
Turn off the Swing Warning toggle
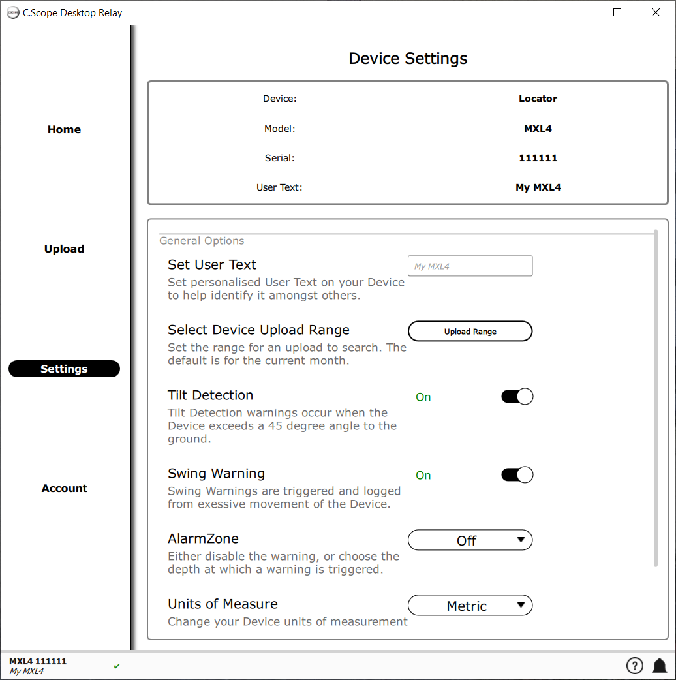[517, 475]
